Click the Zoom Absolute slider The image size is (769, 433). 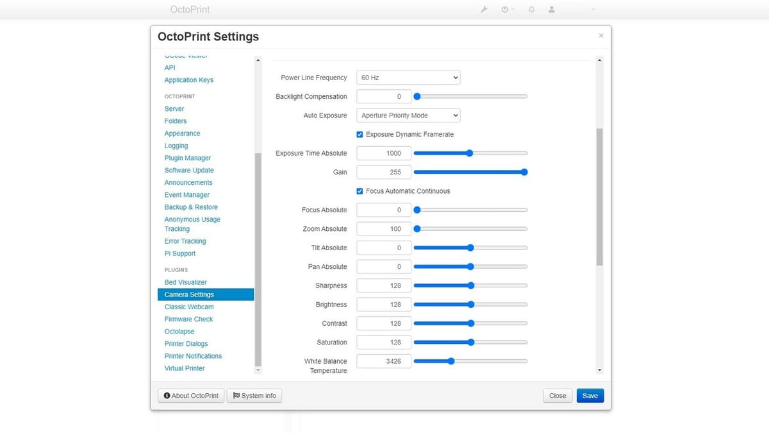click(470, 229)
